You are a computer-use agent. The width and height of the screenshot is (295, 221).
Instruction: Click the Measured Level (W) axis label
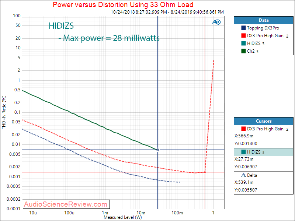point(123,217)
